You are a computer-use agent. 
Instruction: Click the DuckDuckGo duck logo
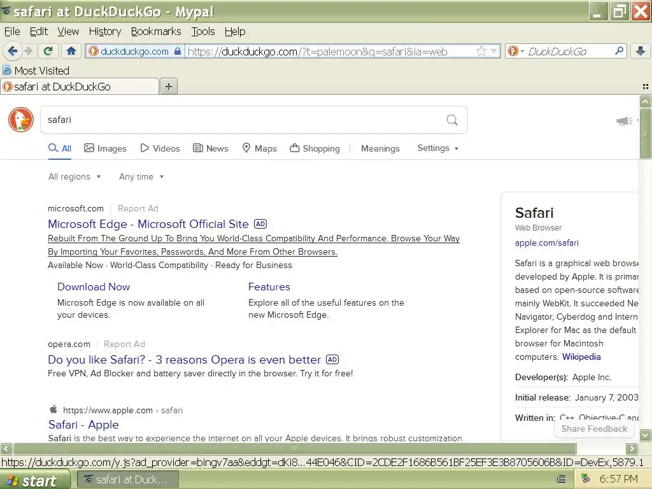point(21,120)
